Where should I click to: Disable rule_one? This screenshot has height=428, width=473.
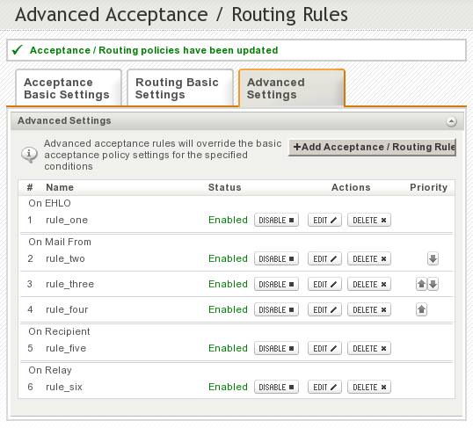276,220
